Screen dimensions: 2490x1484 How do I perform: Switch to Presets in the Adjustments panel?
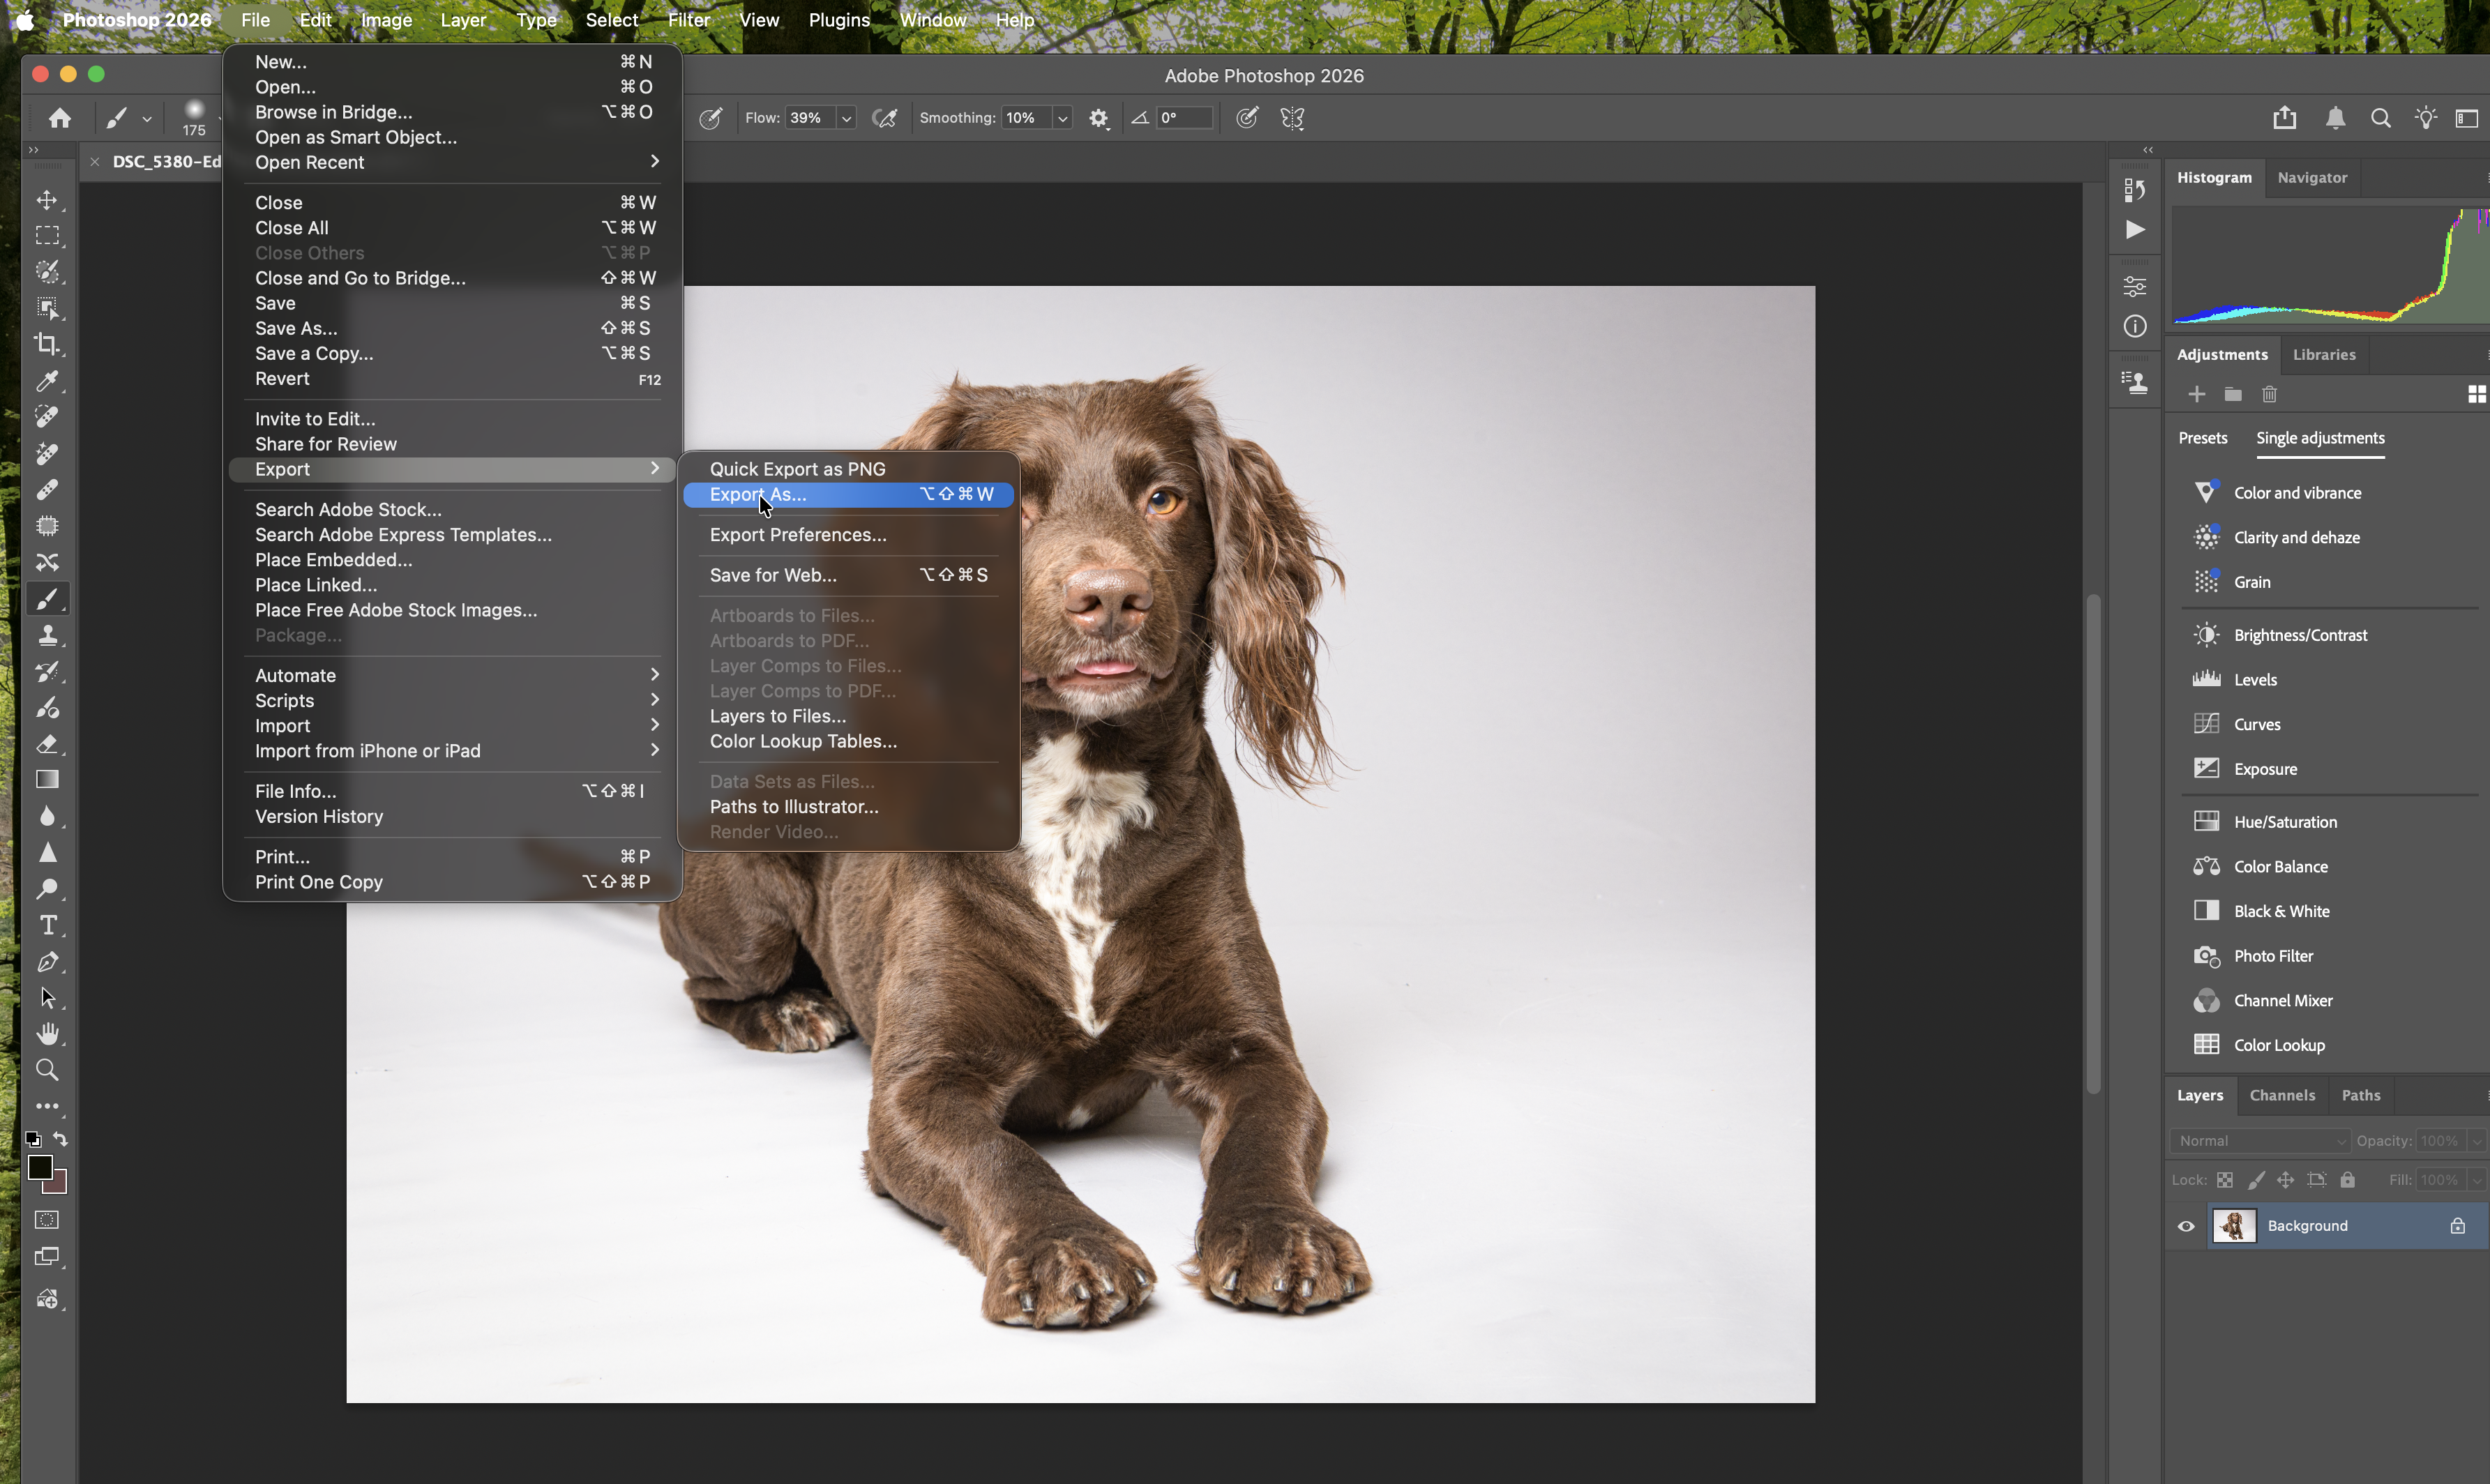2204,438
